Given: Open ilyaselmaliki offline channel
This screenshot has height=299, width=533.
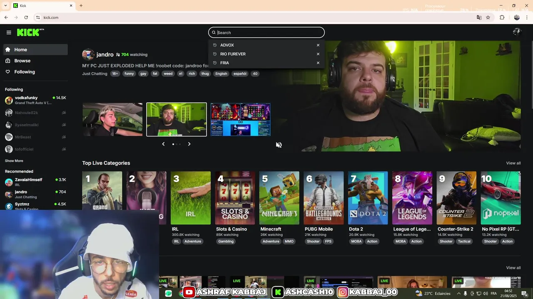Looking at the screenshot, I should [35, 125].
